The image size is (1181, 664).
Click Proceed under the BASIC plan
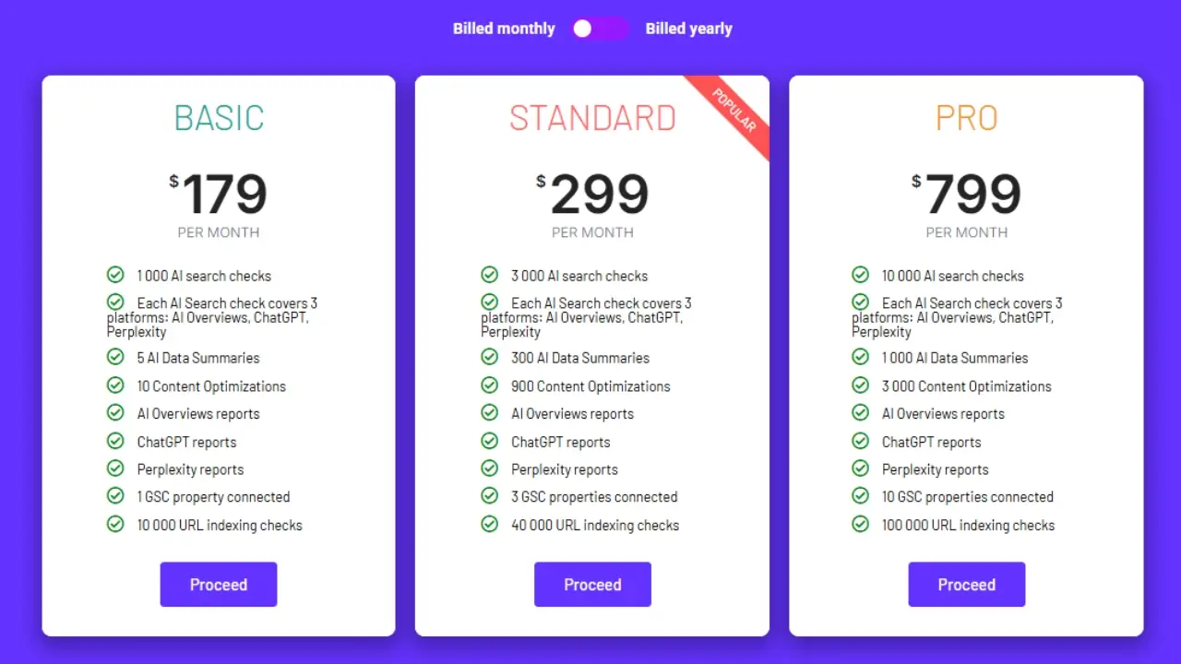pyautogui.click(x=219, y=584)
